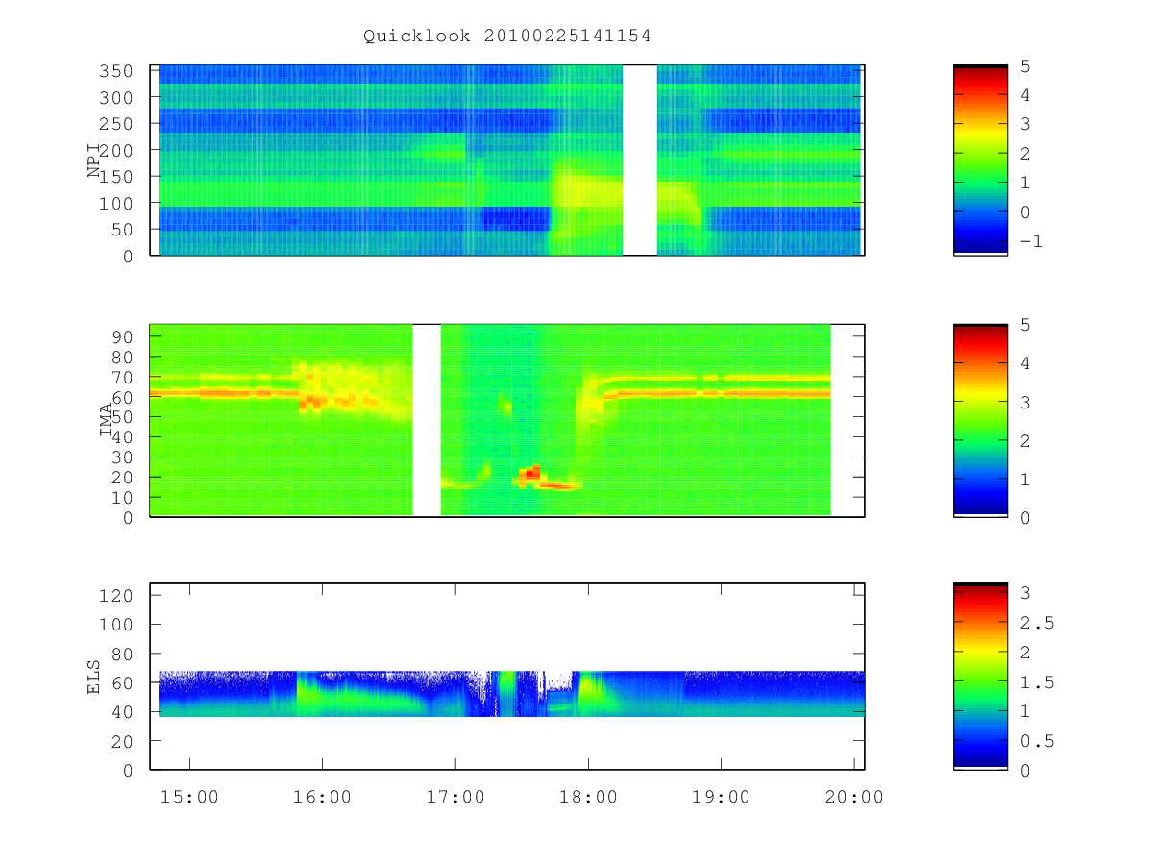Select the 20:00 time axis tick label
This screenshot has height=865, width=1153.
tap(854, 797)
